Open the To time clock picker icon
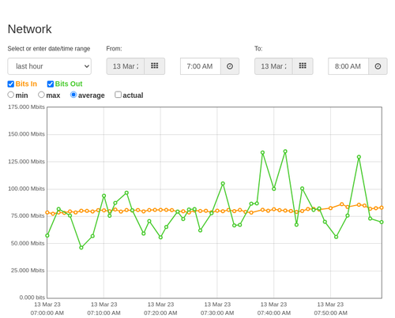 pyautogui.click(x=378, y=66)
